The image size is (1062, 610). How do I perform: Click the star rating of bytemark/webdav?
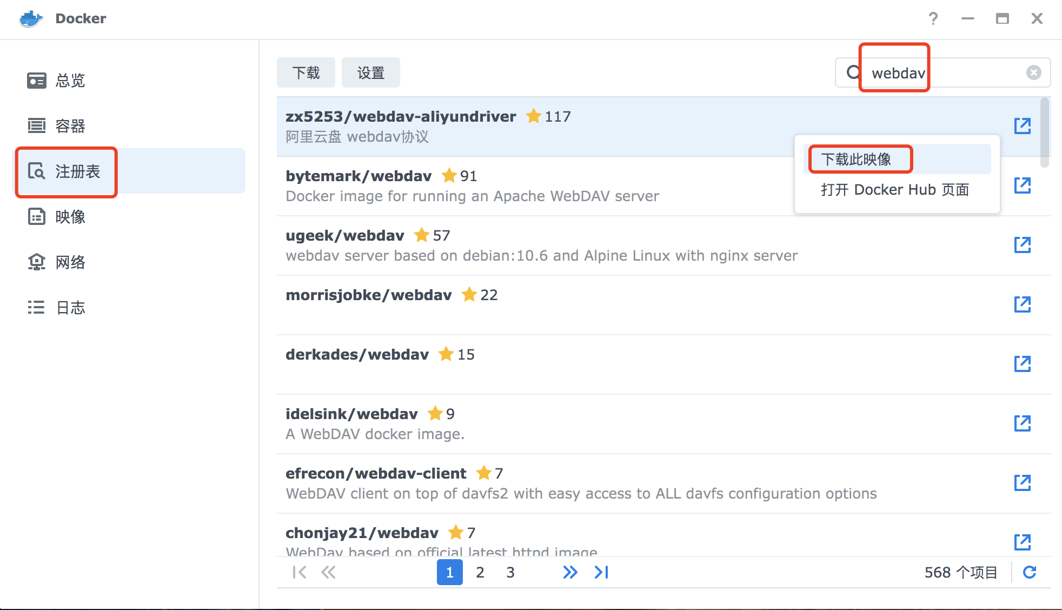tap(459, 176)
